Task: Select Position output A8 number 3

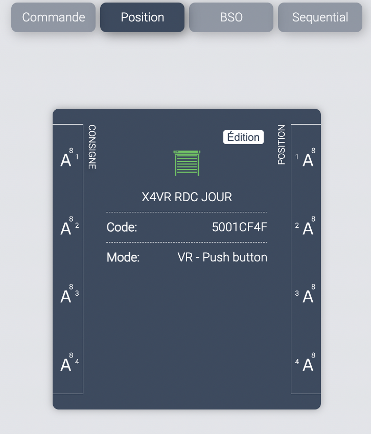Action: [x=307, y=295]
